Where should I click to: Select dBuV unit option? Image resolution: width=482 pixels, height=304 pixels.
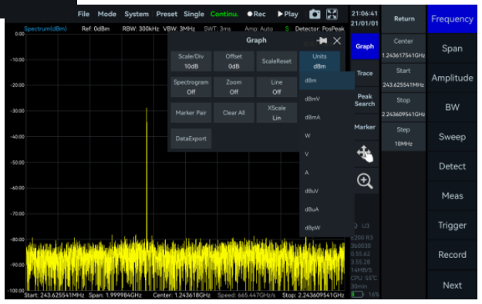327,191
